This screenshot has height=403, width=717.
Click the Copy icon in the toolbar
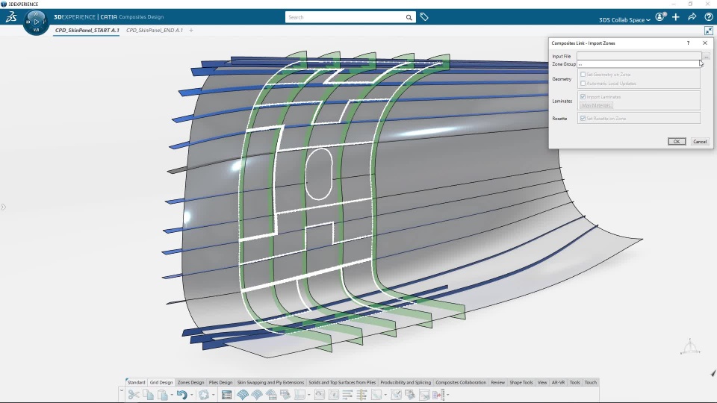tap(148, 395)
